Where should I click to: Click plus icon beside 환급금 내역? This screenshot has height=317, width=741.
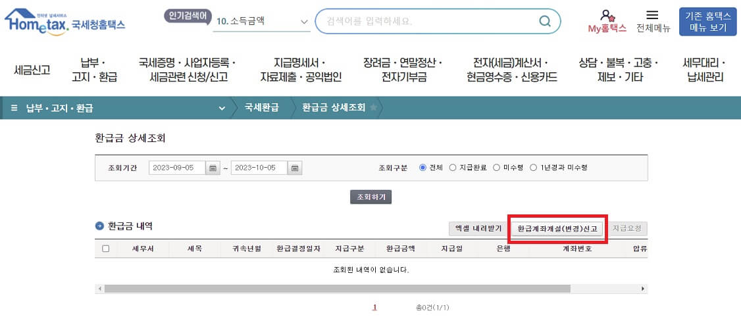coord(99,226)
